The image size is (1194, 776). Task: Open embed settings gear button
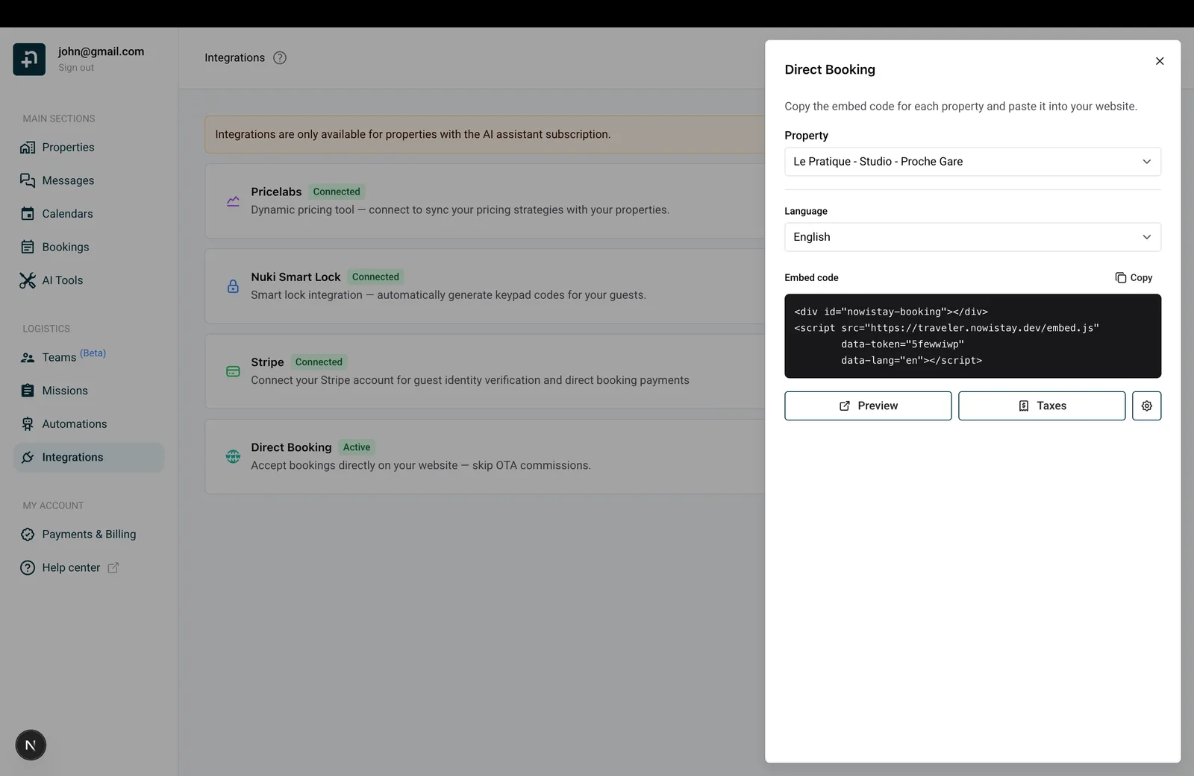coord(1146,406)
